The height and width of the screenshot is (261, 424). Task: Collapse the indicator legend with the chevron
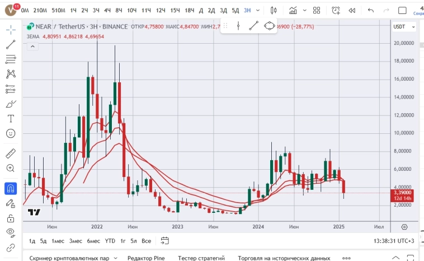tap(32, 46)
